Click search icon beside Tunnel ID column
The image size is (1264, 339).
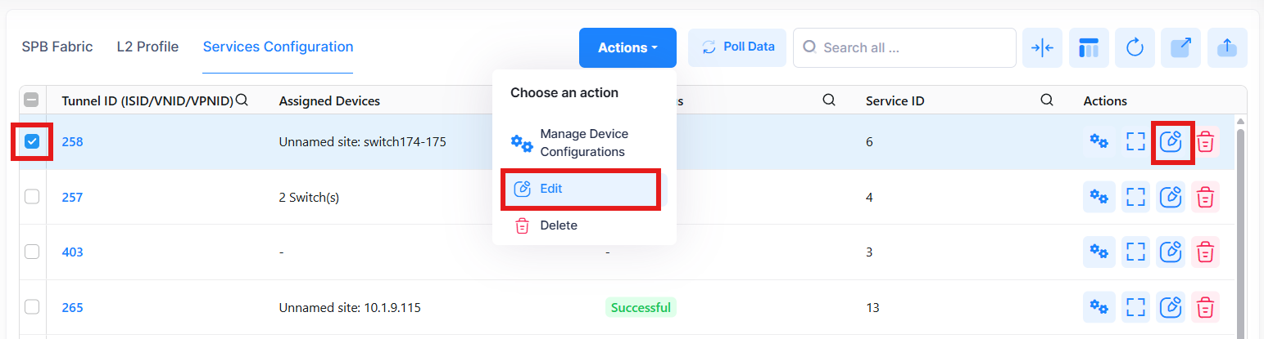point(242,100)
